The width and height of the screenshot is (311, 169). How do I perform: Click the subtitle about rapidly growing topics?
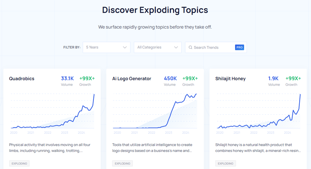click(155, 27)
